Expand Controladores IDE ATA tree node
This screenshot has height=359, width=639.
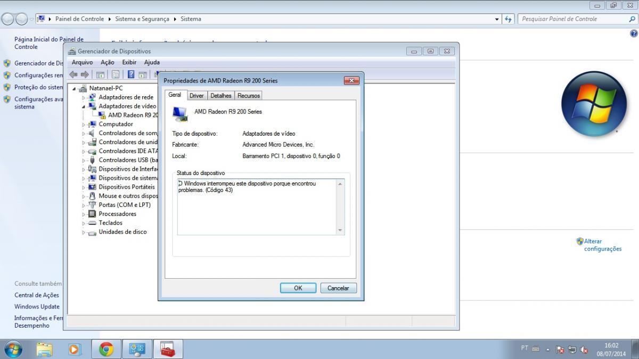(x=84, y=151)
